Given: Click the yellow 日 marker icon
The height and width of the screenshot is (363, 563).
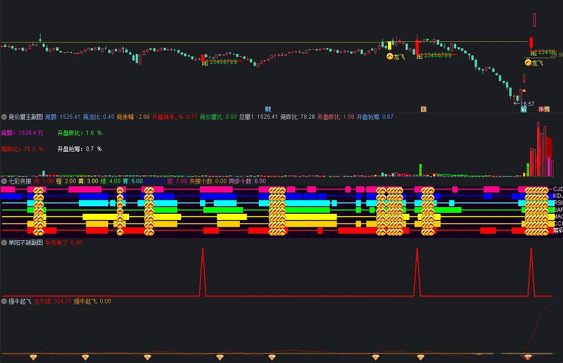Looking at the screenshot, I should pos(424,109).
